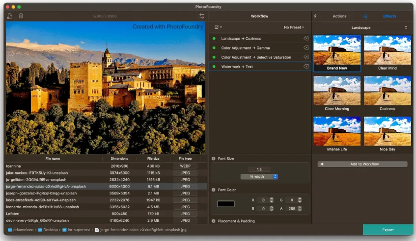Click the swap arrows icon above the preview
The image size is (416, 241).
(202, 16)
